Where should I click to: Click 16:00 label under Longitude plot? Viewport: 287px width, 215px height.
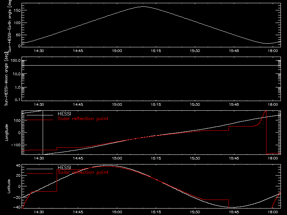(273, 158)
